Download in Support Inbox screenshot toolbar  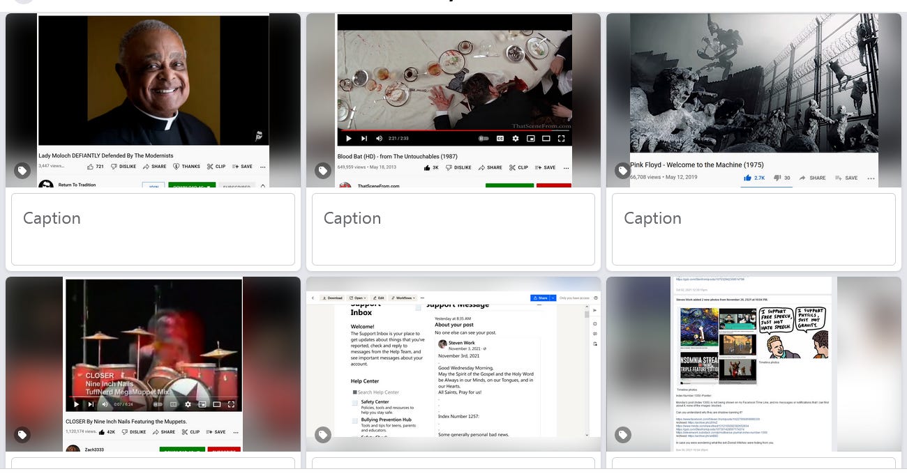pos(333,298)
